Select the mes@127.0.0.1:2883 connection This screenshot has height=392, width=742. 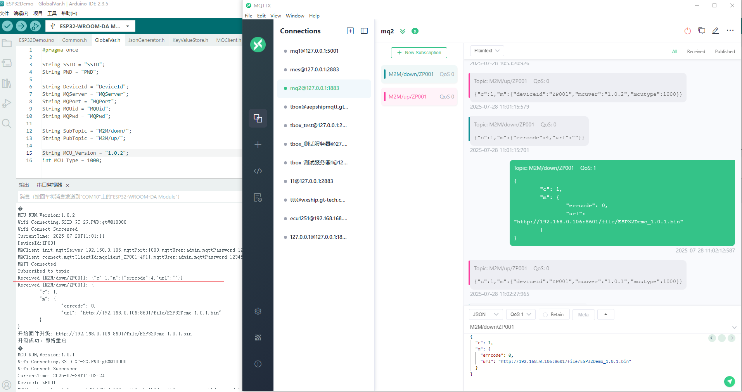click(324, 69)
